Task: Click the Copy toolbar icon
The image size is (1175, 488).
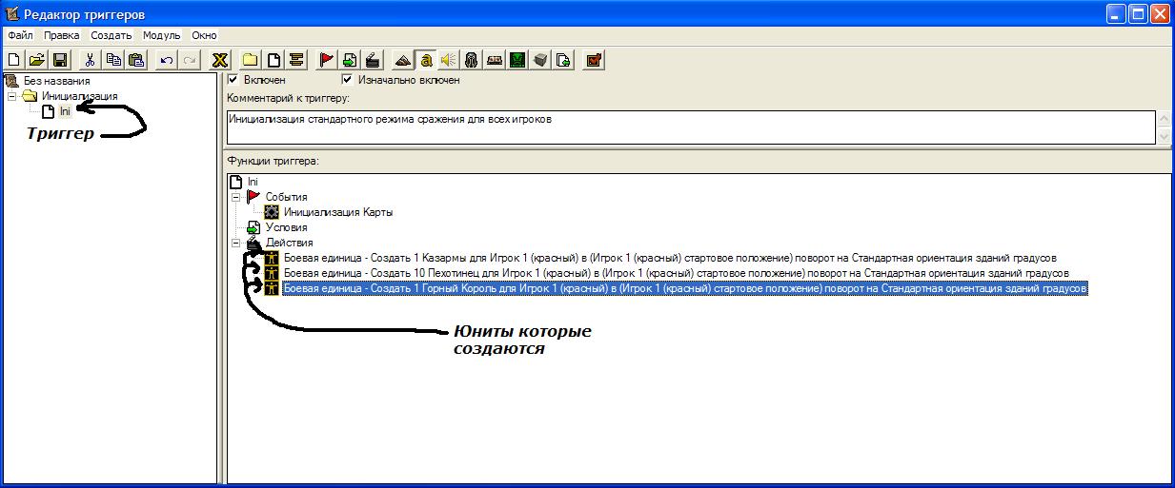Action: click(x=113, y=60)
